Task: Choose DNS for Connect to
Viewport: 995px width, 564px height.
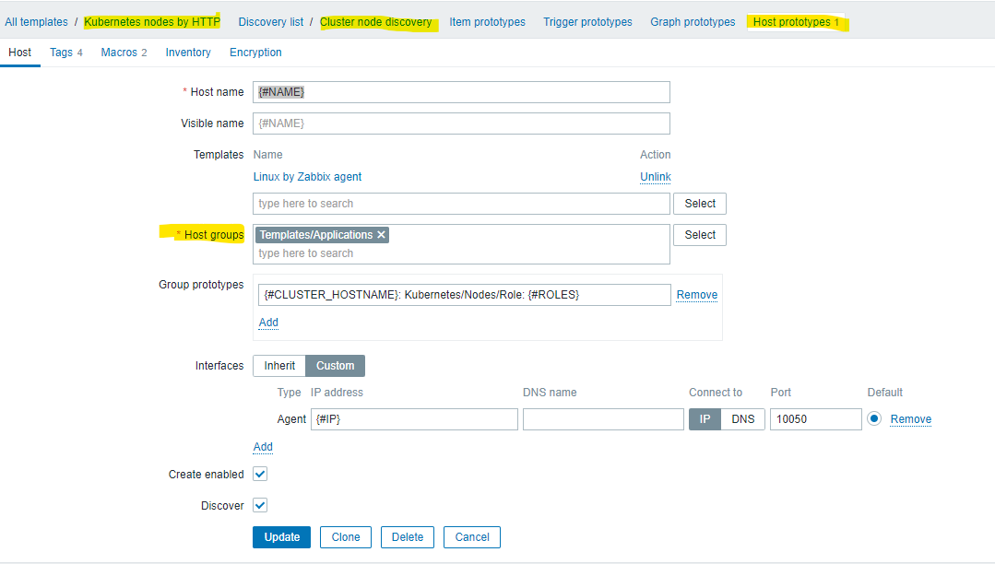Action: 742,419
